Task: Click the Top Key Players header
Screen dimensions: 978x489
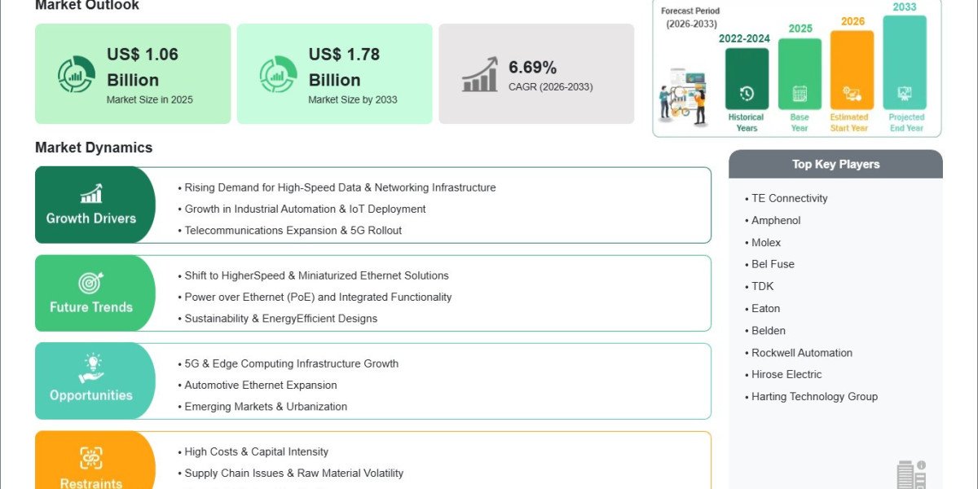Action: point(835,164)
